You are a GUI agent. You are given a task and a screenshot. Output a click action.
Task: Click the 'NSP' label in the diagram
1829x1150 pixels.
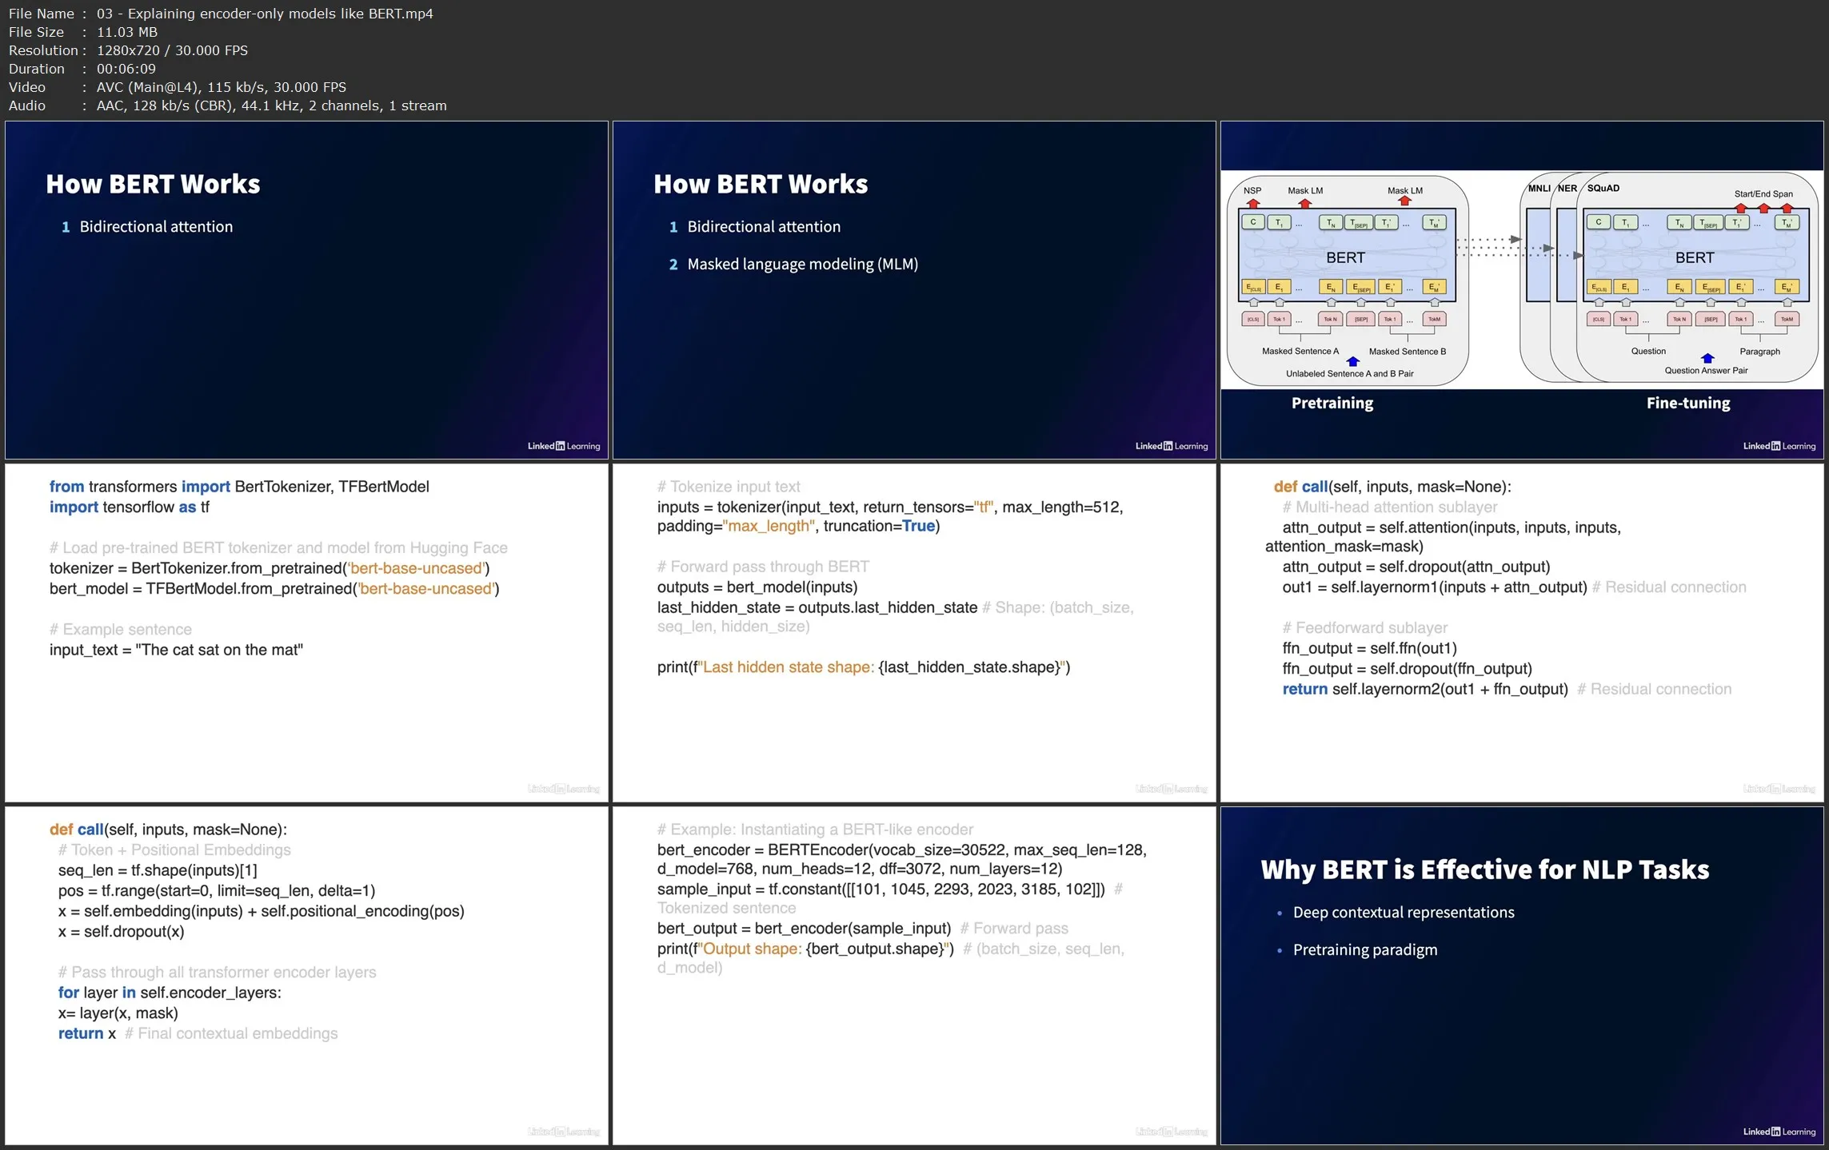pyautogui.click(x=1252, y=190)
